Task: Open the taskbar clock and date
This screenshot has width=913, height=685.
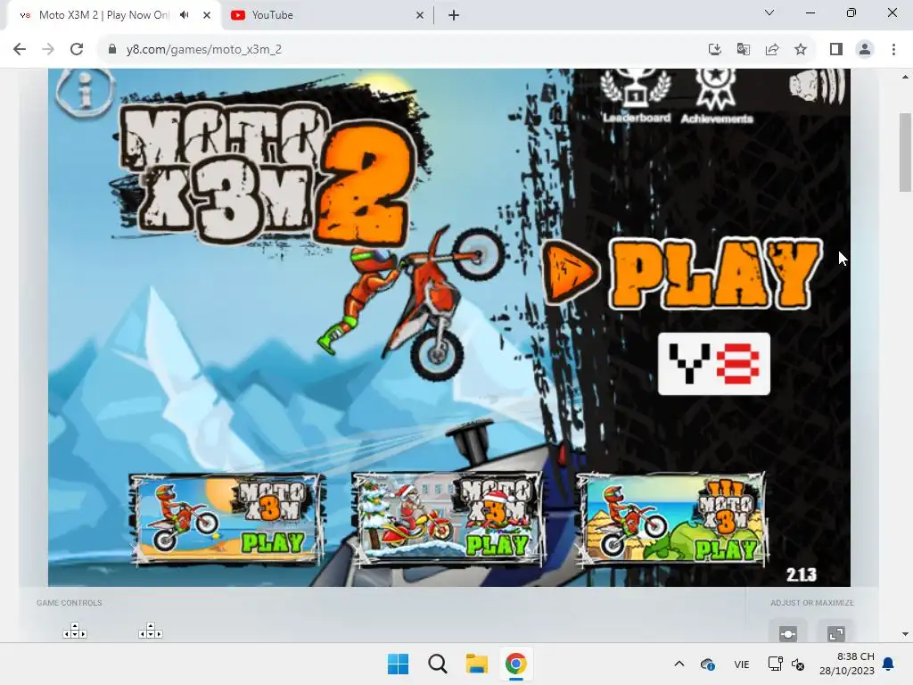Action: click(x=847, y=664)
